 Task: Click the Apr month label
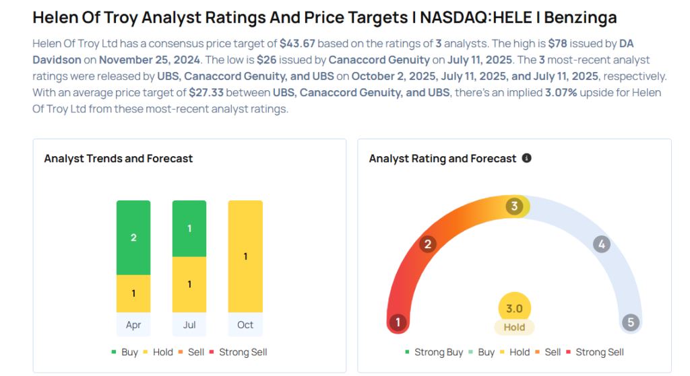pyautogui.click(x=133, y=325)
